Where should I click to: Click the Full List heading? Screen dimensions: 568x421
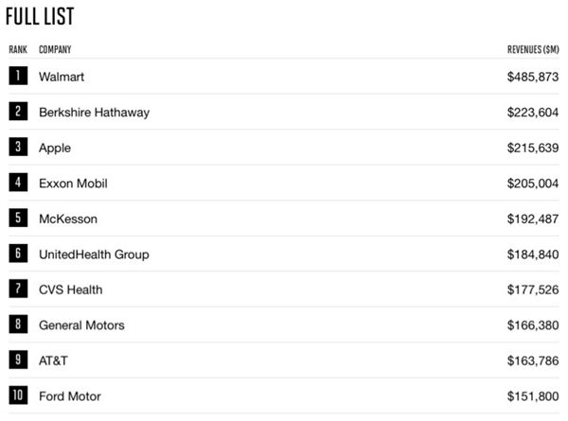40,17
